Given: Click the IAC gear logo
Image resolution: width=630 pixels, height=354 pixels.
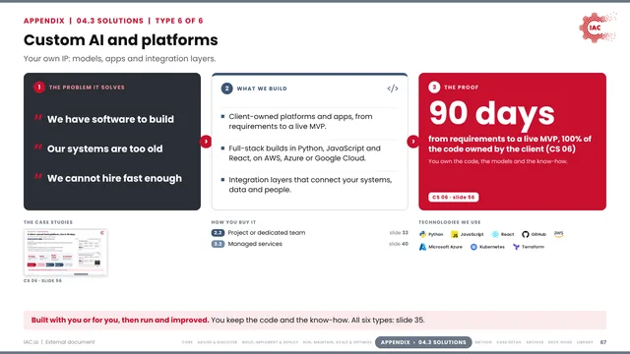Looking at the screenshot, I should (598, 28).
